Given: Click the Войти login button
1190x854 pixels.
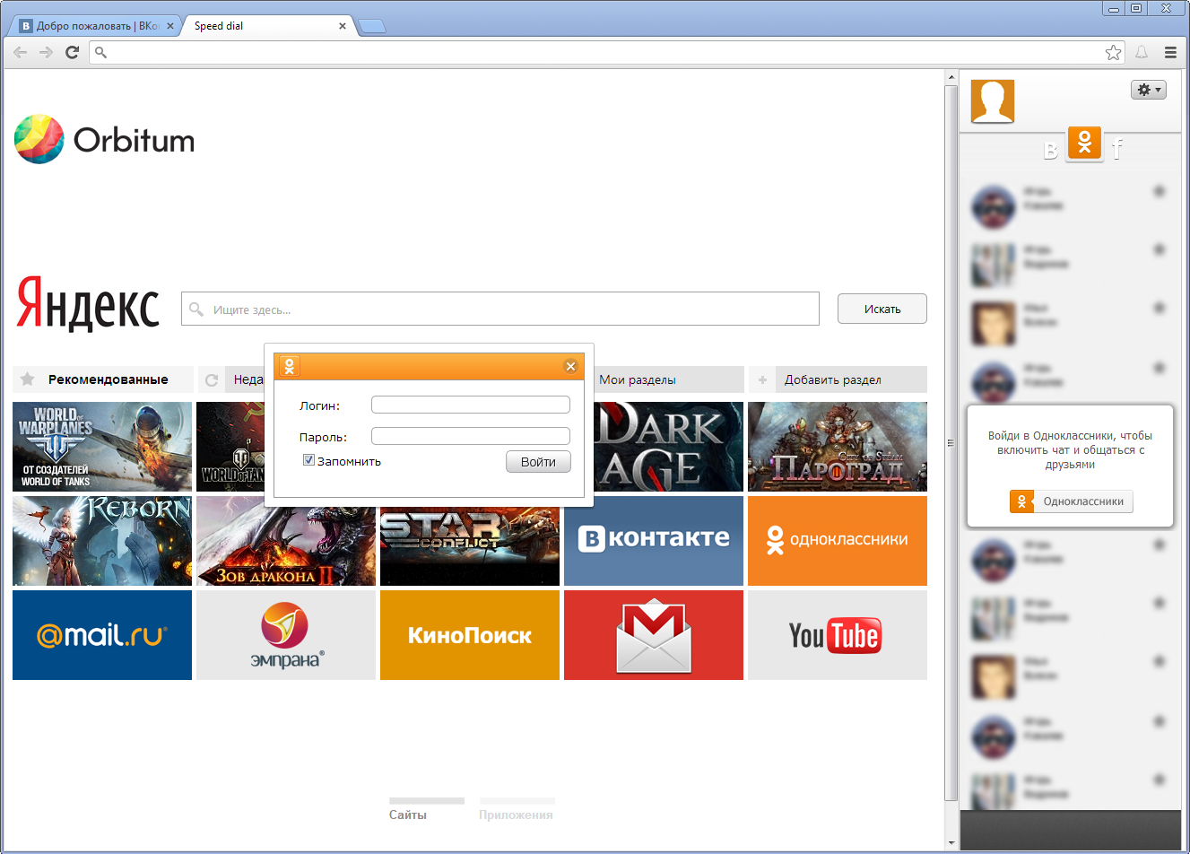Looking at the screenshot, I should [538, 462].
